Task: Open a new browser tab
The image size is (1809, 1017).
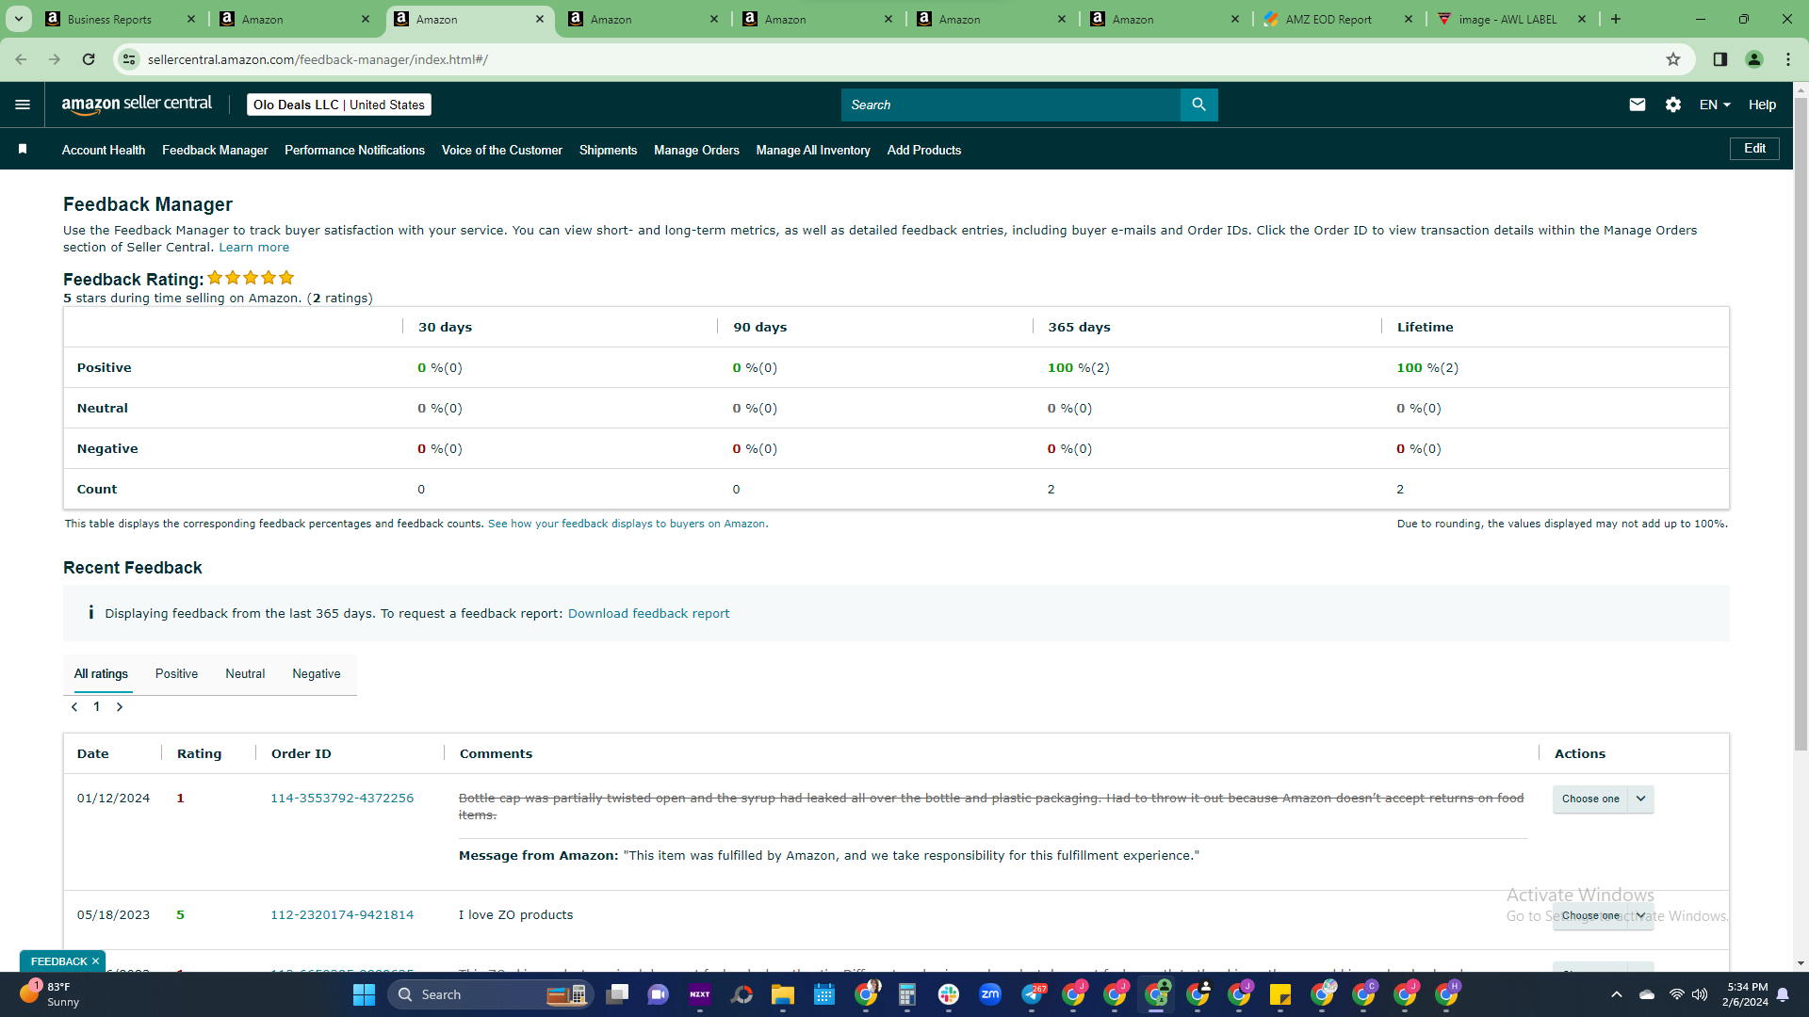Action: [x=1616, y=19]
